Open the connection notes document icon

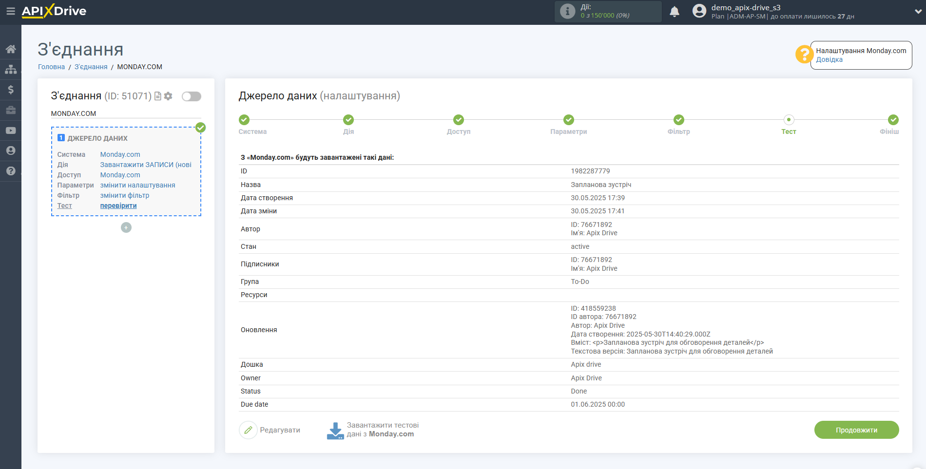tap(158, 96)
